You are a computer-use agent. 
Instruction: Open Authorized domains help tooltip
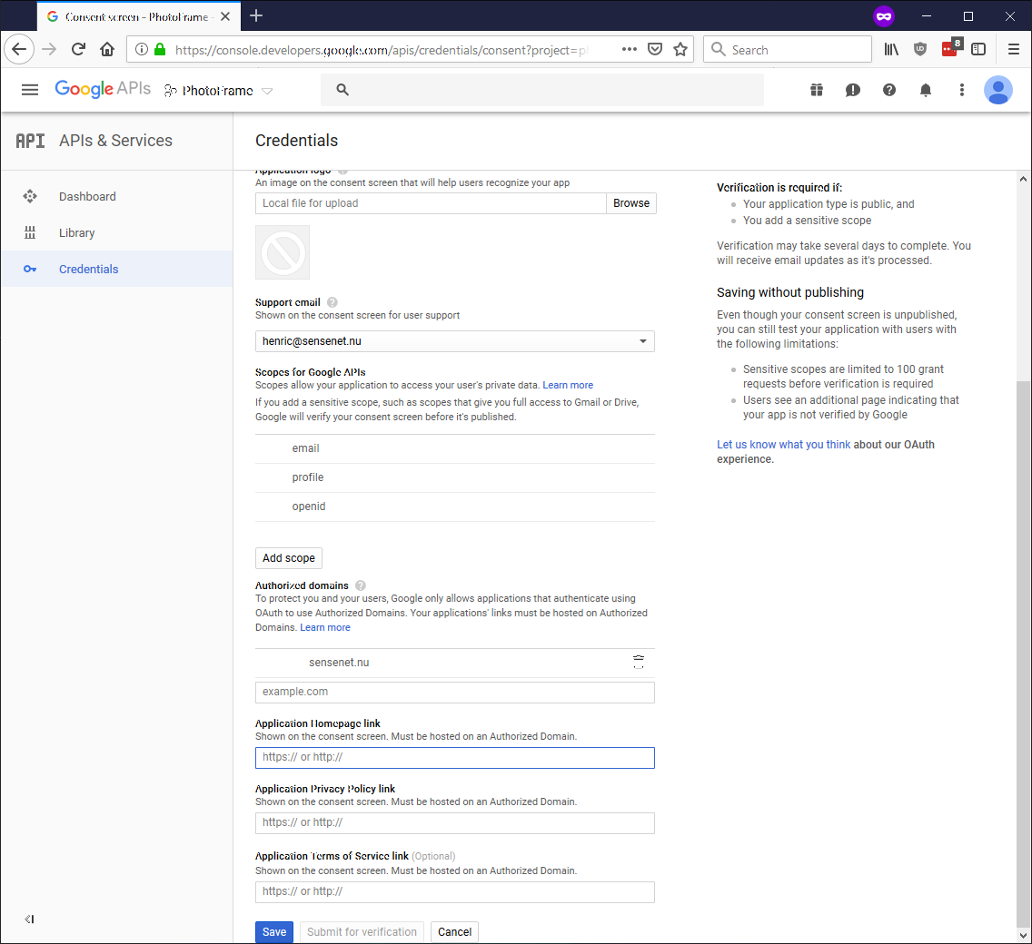click(x=361, y=585)
